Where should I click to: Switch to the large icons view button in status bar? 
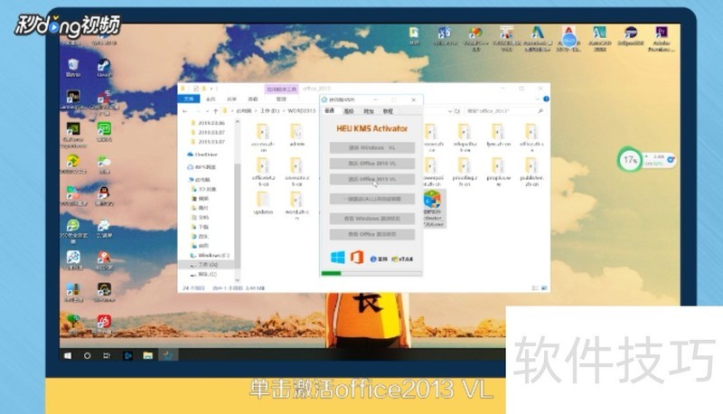tap(544, 288)
